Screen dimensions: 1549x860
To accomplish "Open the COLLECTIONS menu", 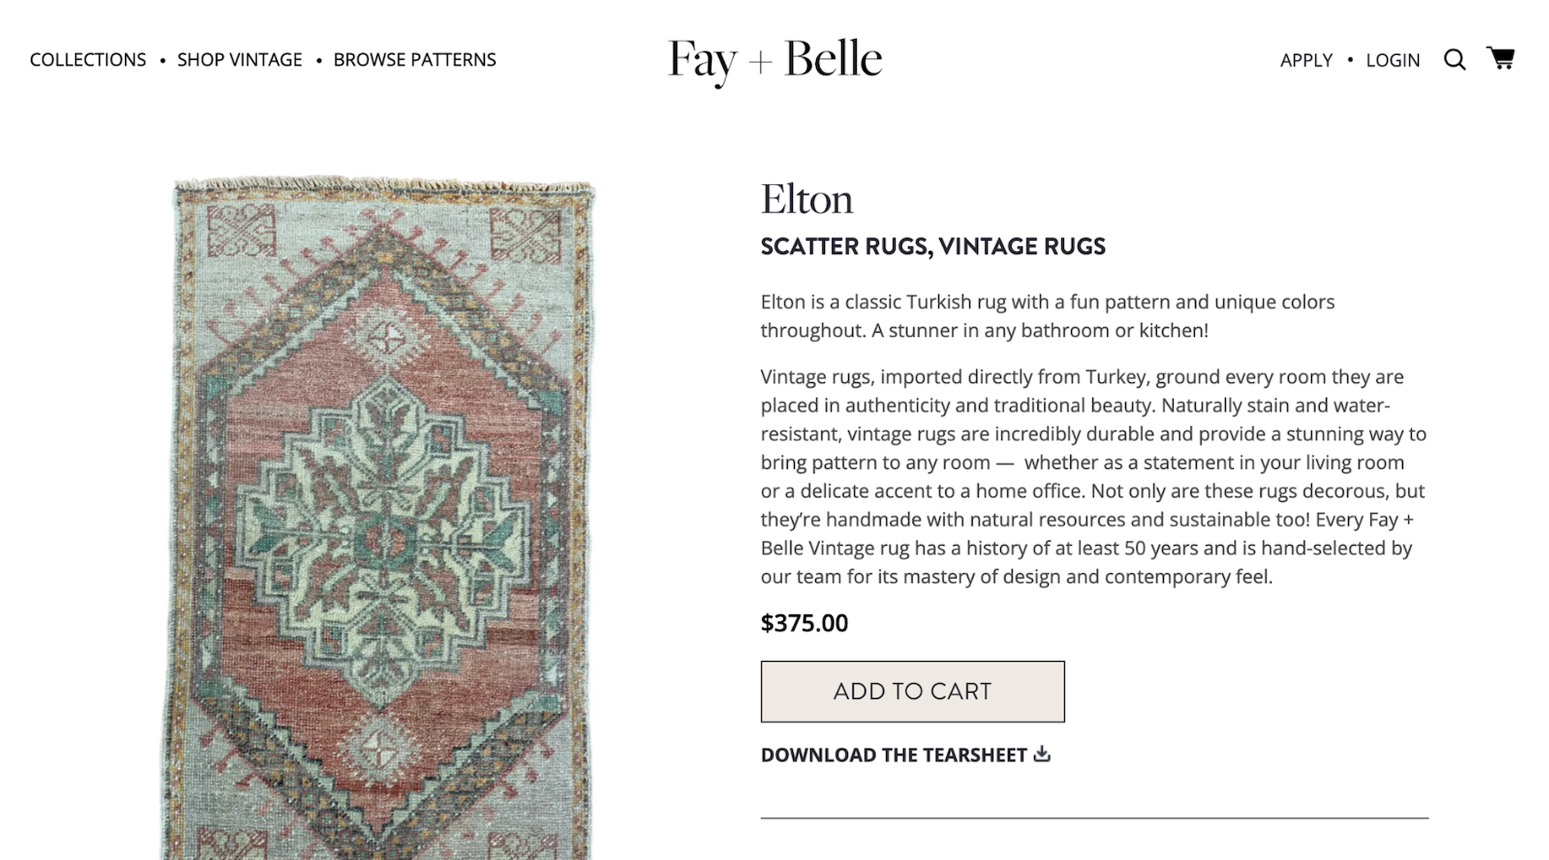I will [88, 59].
